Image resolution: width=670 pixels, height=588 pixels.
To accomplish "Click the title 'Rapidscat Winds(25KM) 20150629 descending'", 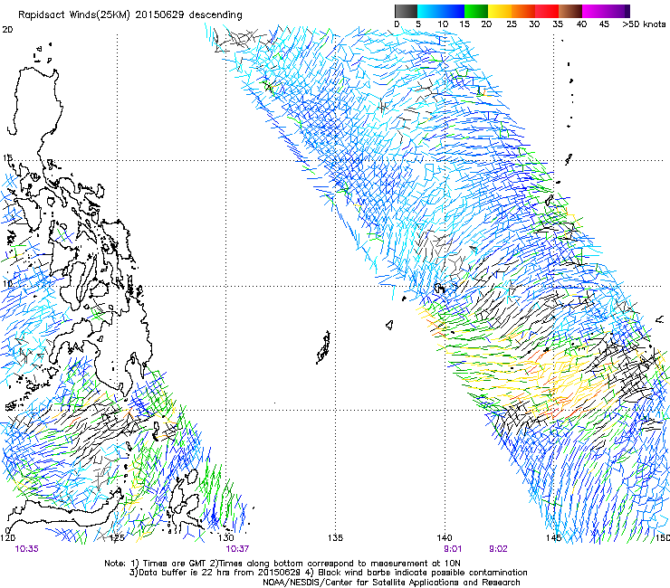I will (129, 15).
